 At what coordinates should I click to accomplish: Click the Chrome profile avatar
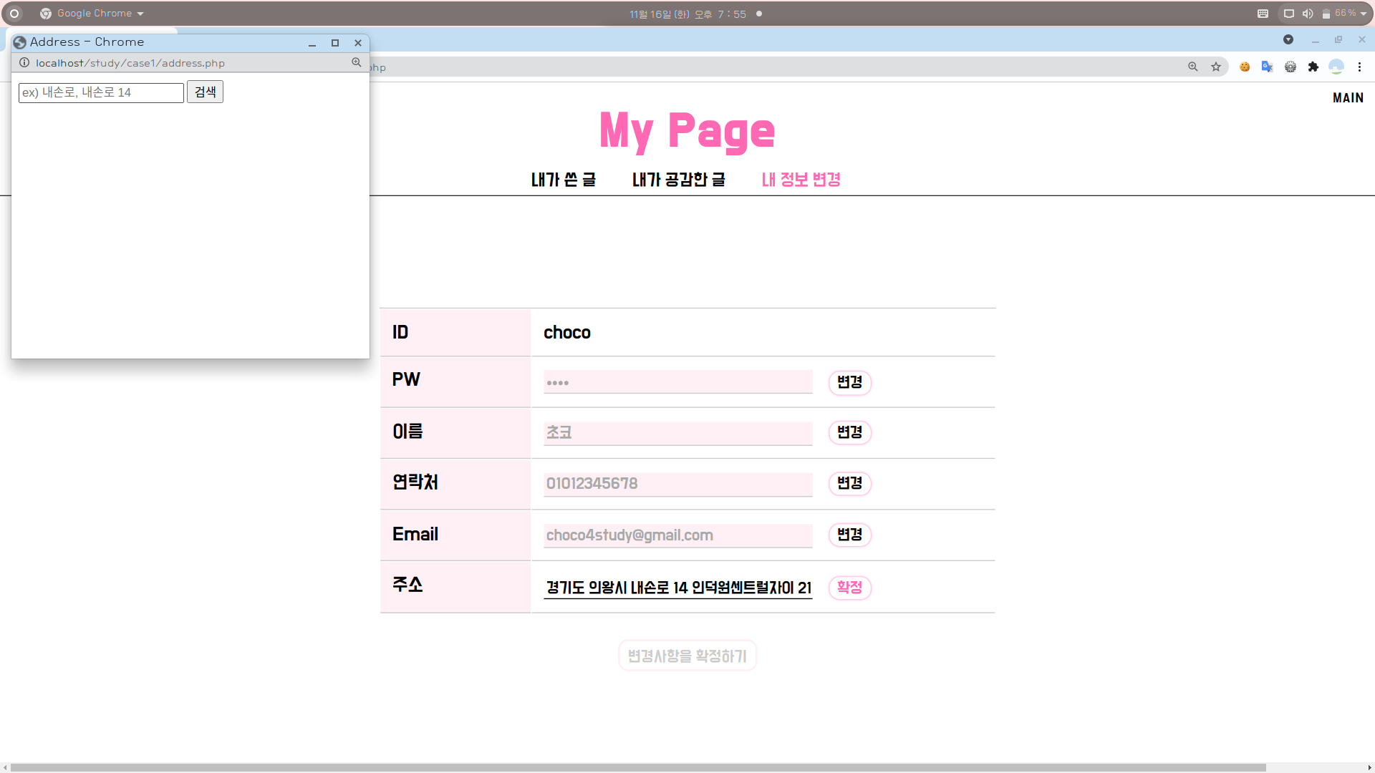click(x=1336, y=67)
